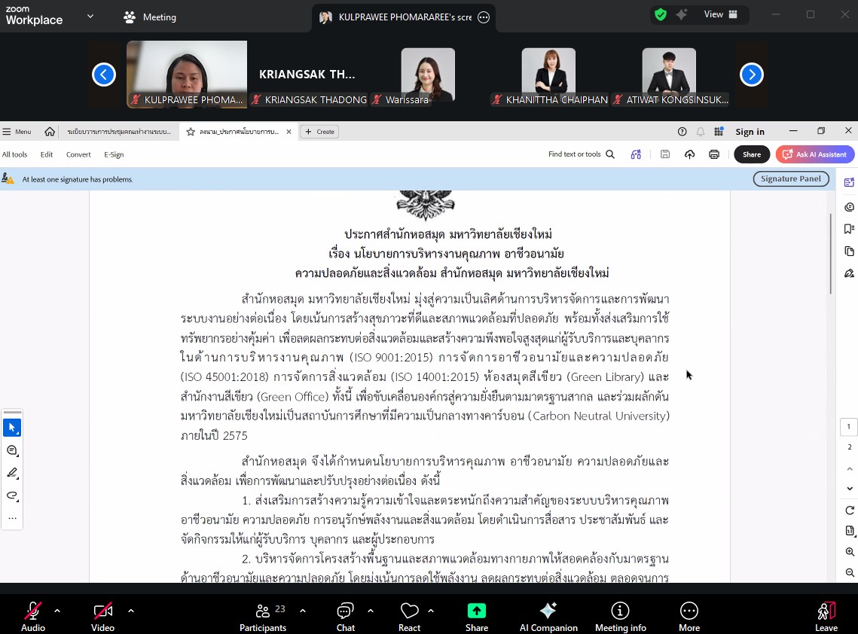
Task: Click the upload to cloud icon
Action: coord(689,154)
